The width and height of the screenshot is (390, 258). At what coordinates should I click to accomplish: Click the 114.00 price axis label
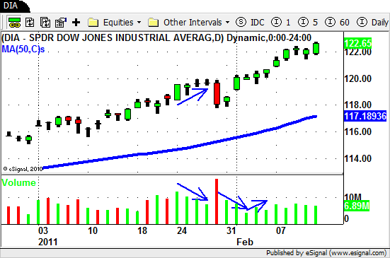pos(357,158)
